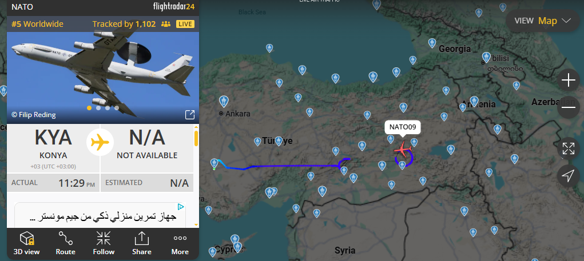Enter fullscreen map mode
The width and height of the screenshot is (584, 261).
[x=569, y=148]
